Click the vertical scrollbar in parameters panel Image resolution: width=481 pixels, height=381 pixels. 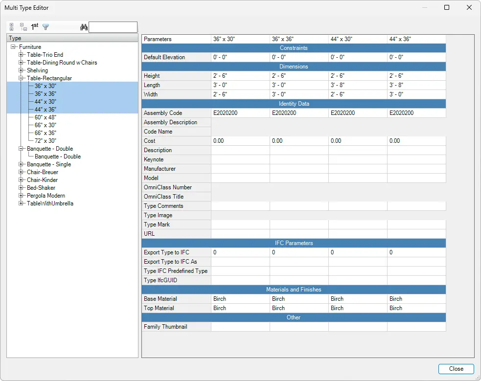tap(471, 196)
